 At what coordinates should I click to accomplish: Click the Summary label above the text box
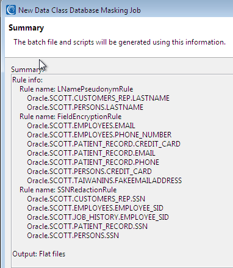(x=27, y=70)
